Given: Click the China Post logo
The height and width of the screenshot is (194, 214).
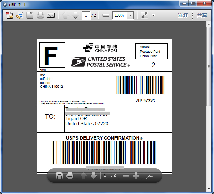Looking at the screenshot, I should tap(100, 48).
